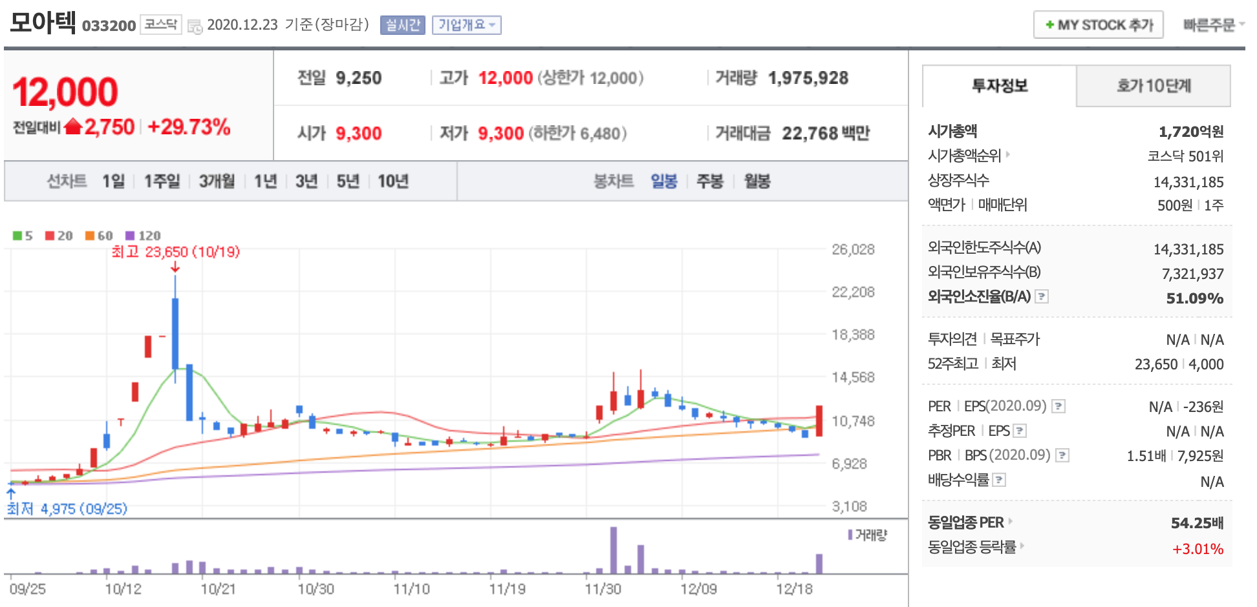Click the 외국인보유주식수 value 7,321,937
1257x607 pixels.
point(1193,274)
